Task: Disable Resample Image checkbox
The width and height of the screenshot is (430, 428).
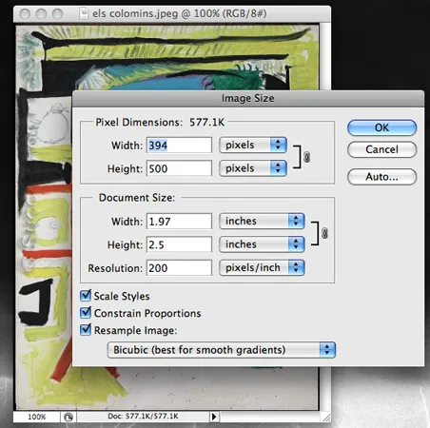Action: coord(86,330)
